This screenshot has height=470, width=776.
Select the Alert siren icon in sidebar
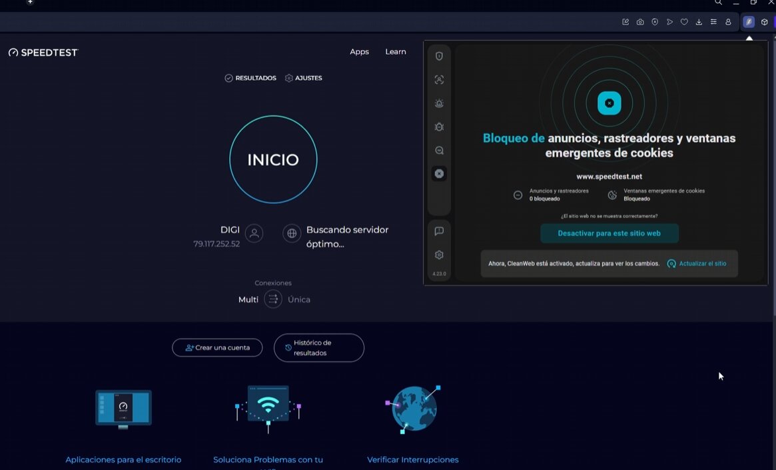click(x=439, y=103)
